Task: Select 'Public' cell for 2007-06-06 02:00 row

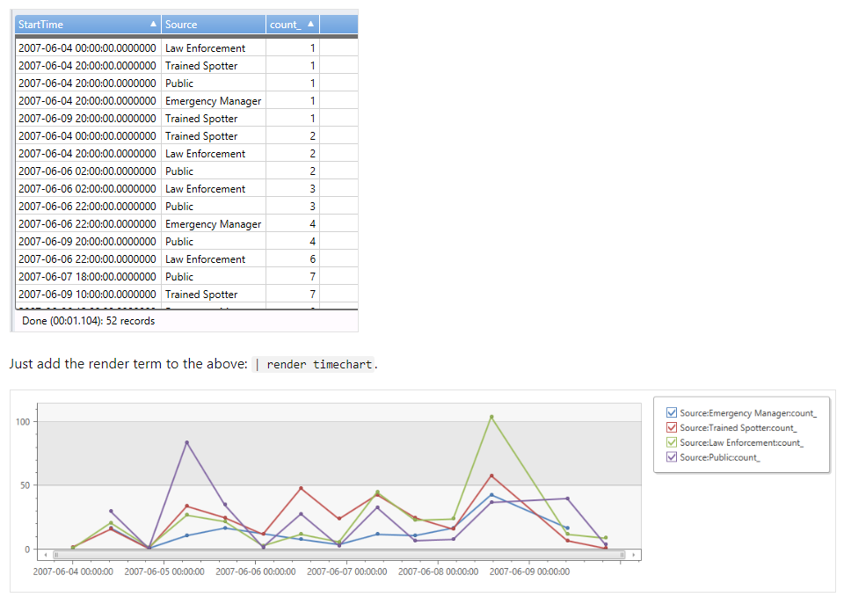Action: [x=214, y=171]
